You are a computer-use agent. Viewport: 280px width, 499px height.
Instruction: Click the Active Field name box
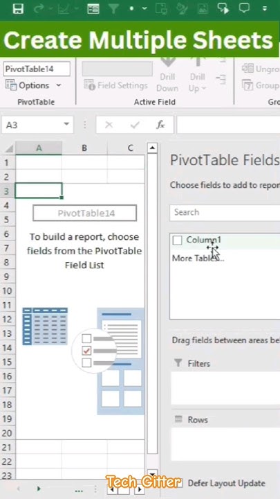(x=117, y=69)
